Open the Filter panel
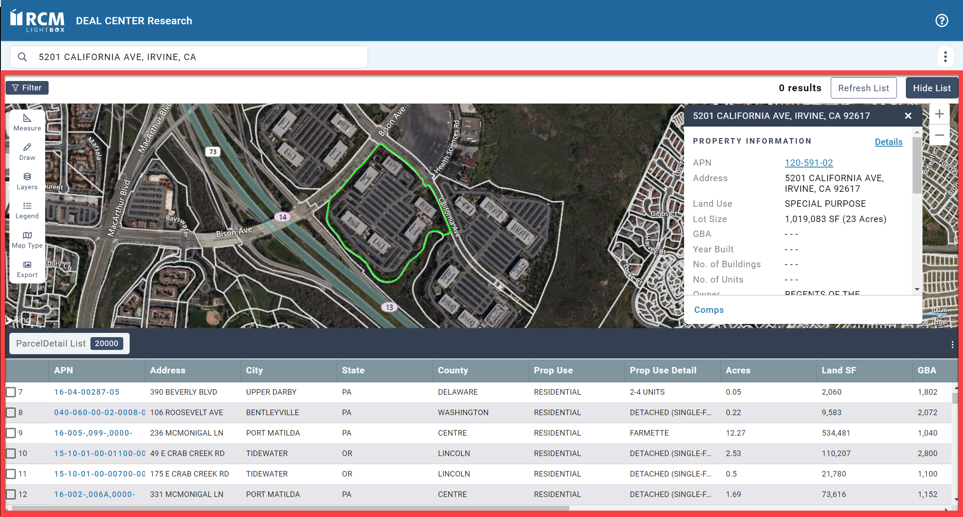Viewport: 963px width, 517px height. (27, 88)
